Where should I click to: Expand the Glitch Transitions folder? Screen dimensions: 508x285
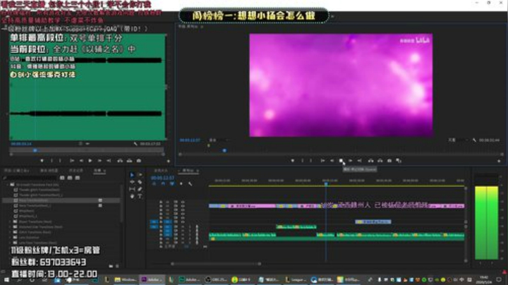[10, 232]
